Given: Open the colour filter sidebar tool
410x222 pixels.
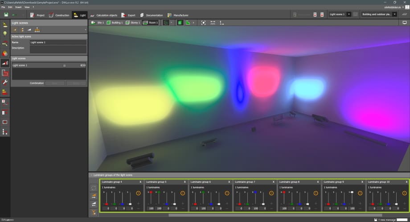Looking at the screenshot, I should click(x=5, y=53).
